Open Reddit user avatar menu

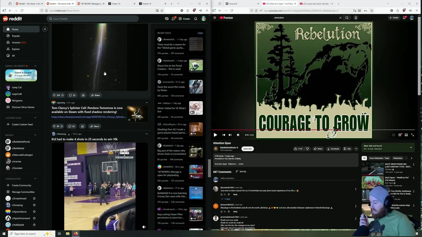(204, 19)
